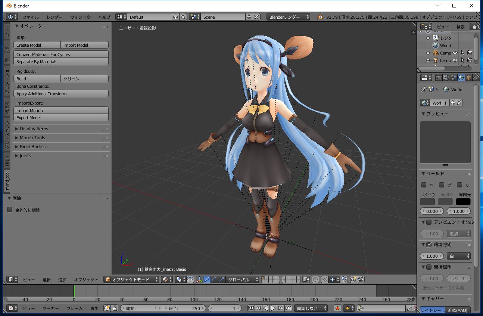The image size is (483, 316).
Task: Toggle Camera visibility eye in outliner
Action: pyautogui.click(x=455, y=53)
